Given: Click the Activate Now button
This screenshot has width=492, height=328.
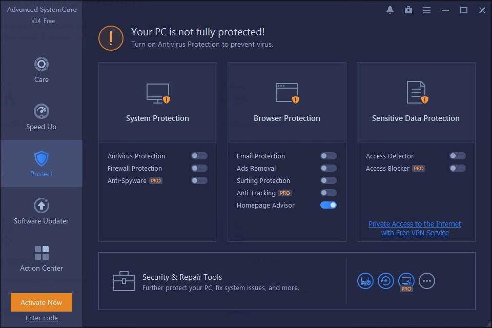Looking at the screenshot, I should click(x=42, y=302).
